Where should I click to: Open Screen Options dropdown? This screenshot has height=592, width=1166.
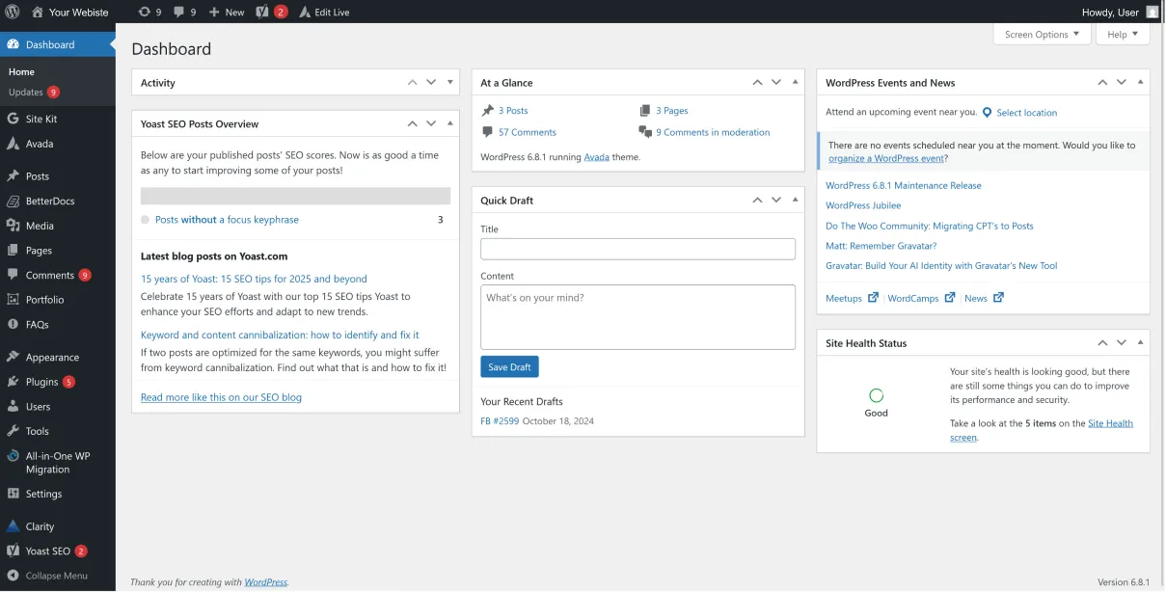1042,35
